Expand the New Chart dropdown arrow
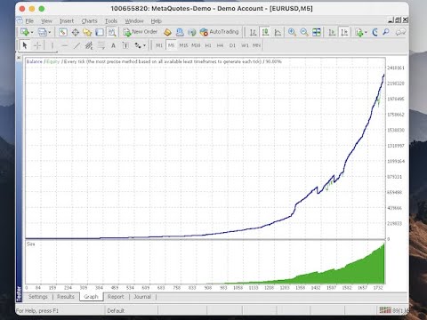 [31, 32]
